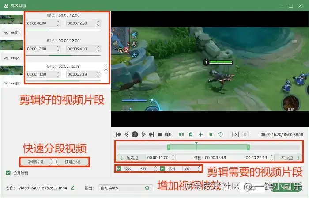The image size is (309, 198).
Task: Click the timeline playhead marker
Action: pyautogui.click(x=196, y=143)
